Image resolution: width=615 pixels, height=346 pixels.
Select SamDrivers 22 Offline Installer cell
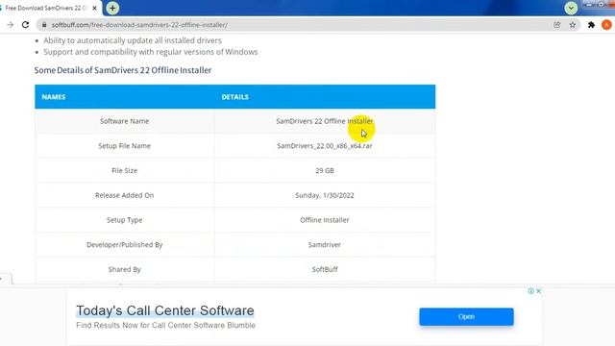tap(325, 121)
